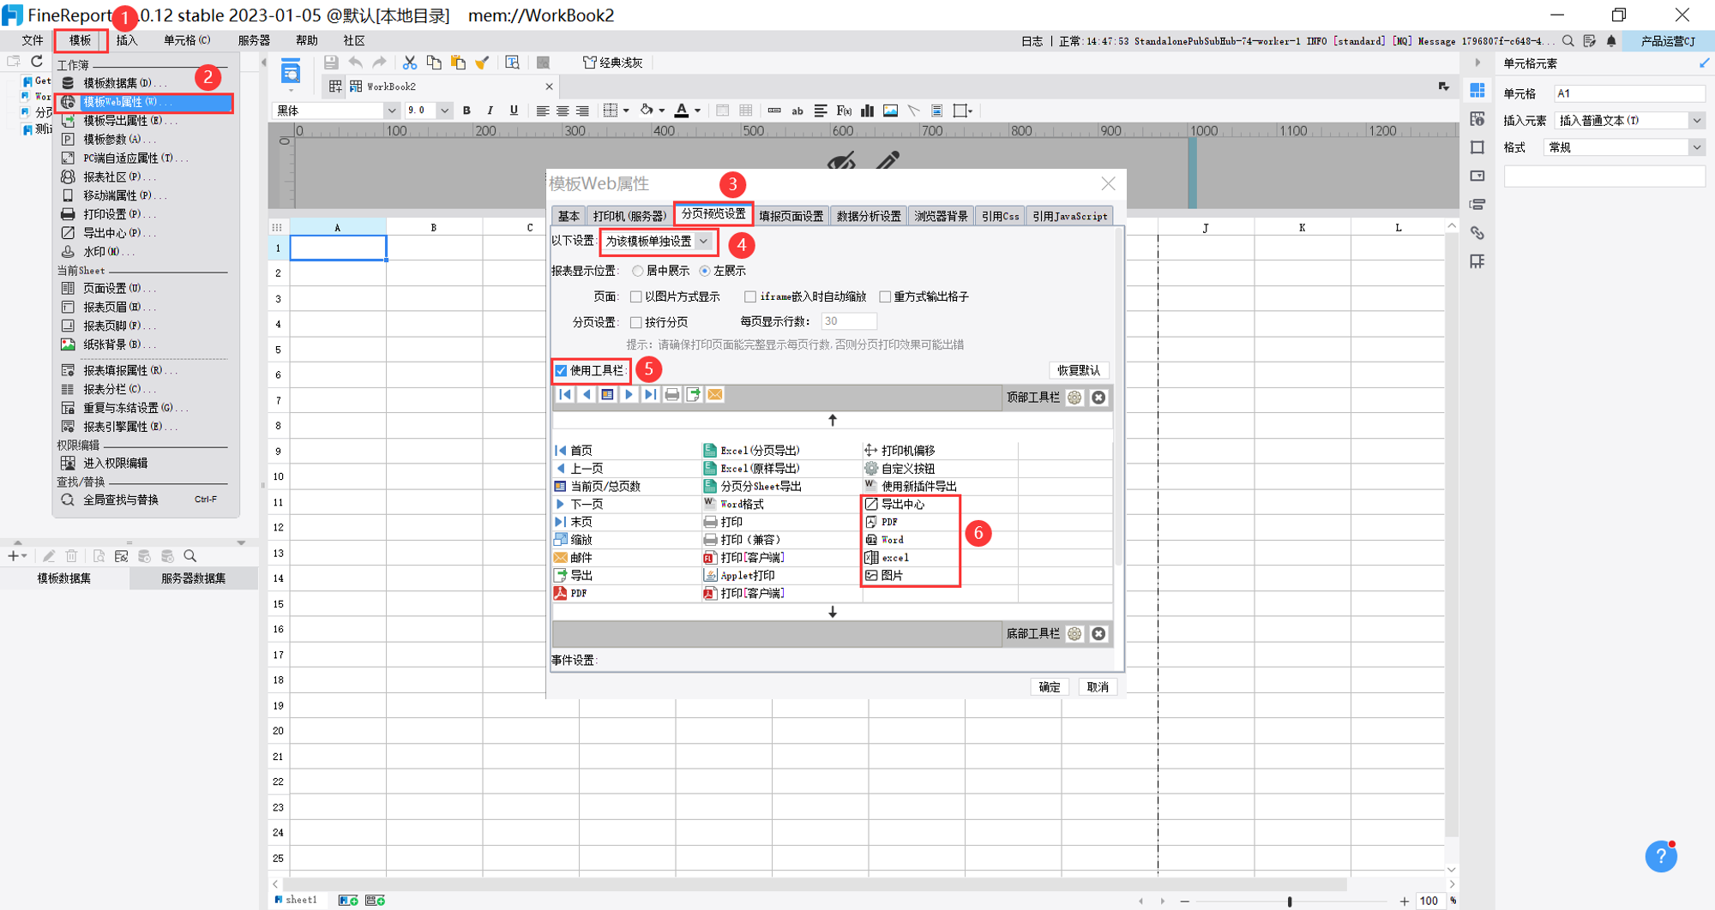Click the 恢复默认 button
The image size is (1715, 910).
1079,370
